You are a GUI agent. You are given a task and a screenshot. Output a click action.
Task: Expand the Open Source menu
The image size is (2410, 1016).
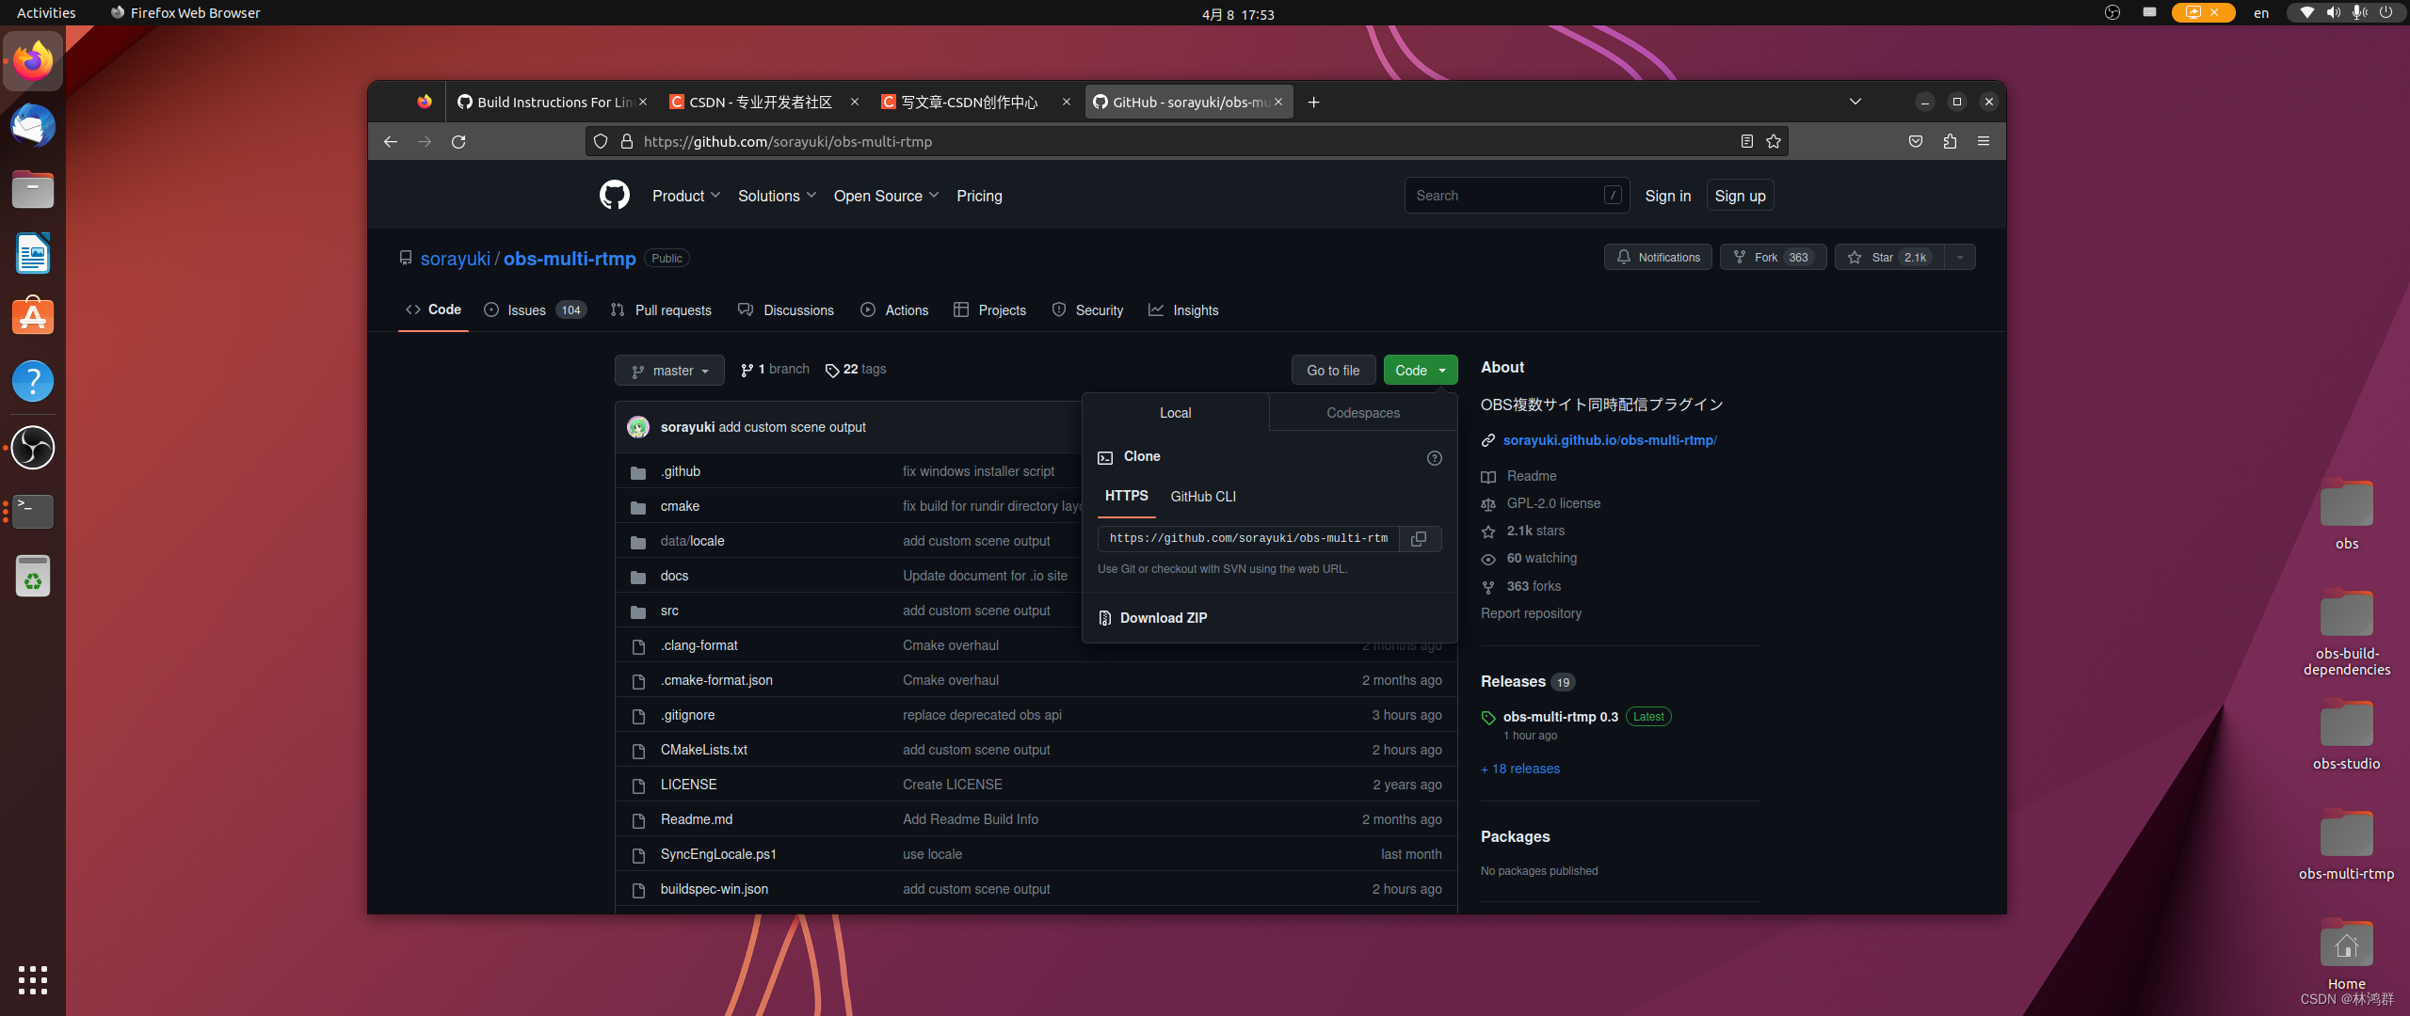click(886, 196)
